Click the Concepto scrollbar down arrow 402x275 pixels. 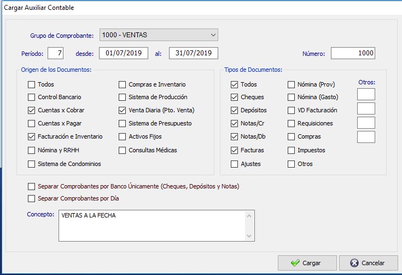coord(249,236)
